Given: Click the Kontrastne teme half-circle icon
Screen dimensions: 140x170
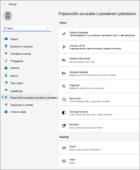Looking at the screenshot, I should point(64,113).
